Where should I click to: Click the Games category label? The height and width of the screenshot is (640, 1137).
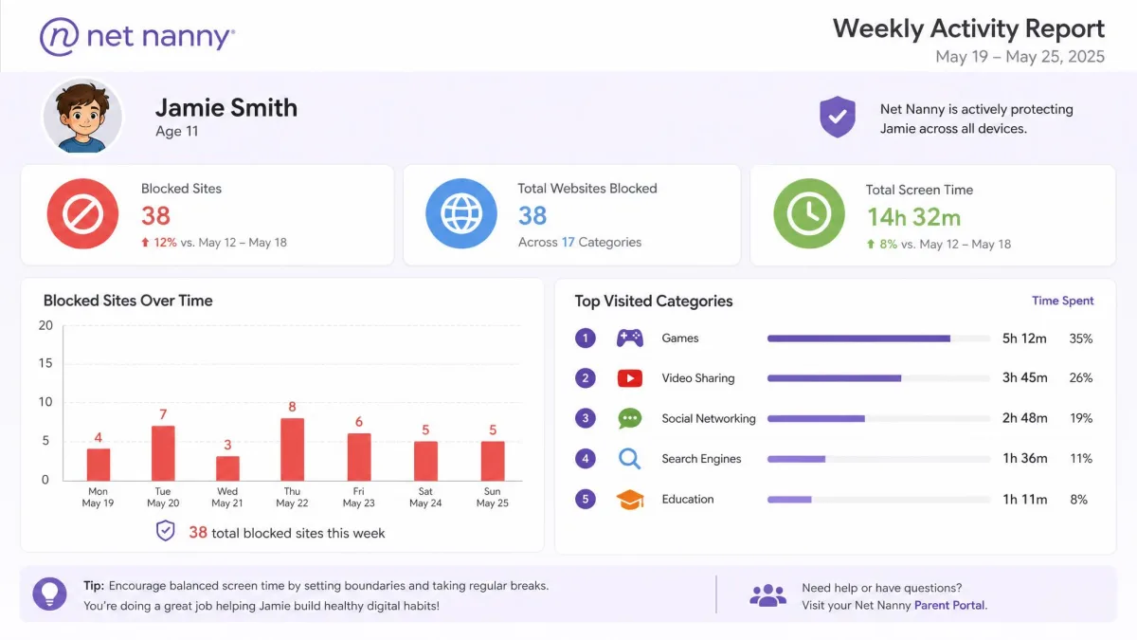pos(680,338)
